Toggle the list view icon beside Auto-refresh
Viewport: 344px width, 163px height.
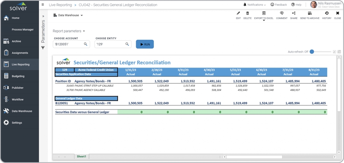click(339, 52)
